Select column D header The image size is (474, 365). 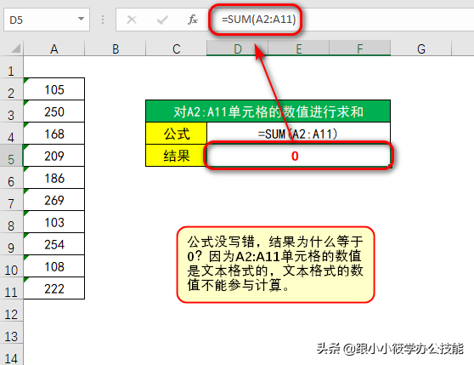pyautogui.click(x=237, y=48)
